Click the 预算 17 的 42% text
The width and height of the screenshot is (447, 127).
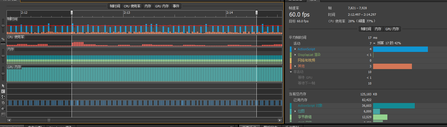(389, 43)
